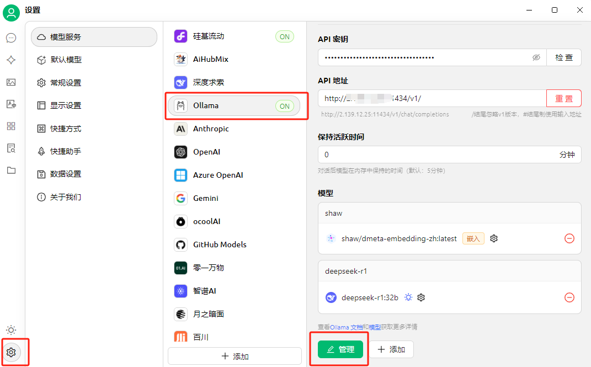Click the shaw group header
Image resolution: width=591 pixels, height=367 pixels.
449,213
